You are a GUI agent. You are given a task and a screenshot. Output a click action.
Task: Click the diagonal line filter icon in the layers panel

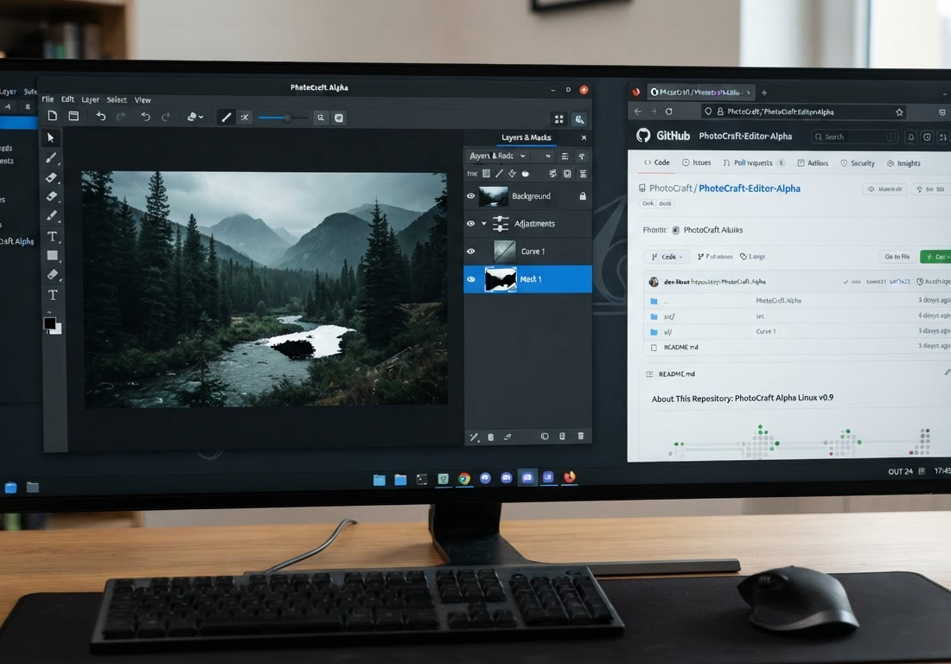tap(499, 174)
